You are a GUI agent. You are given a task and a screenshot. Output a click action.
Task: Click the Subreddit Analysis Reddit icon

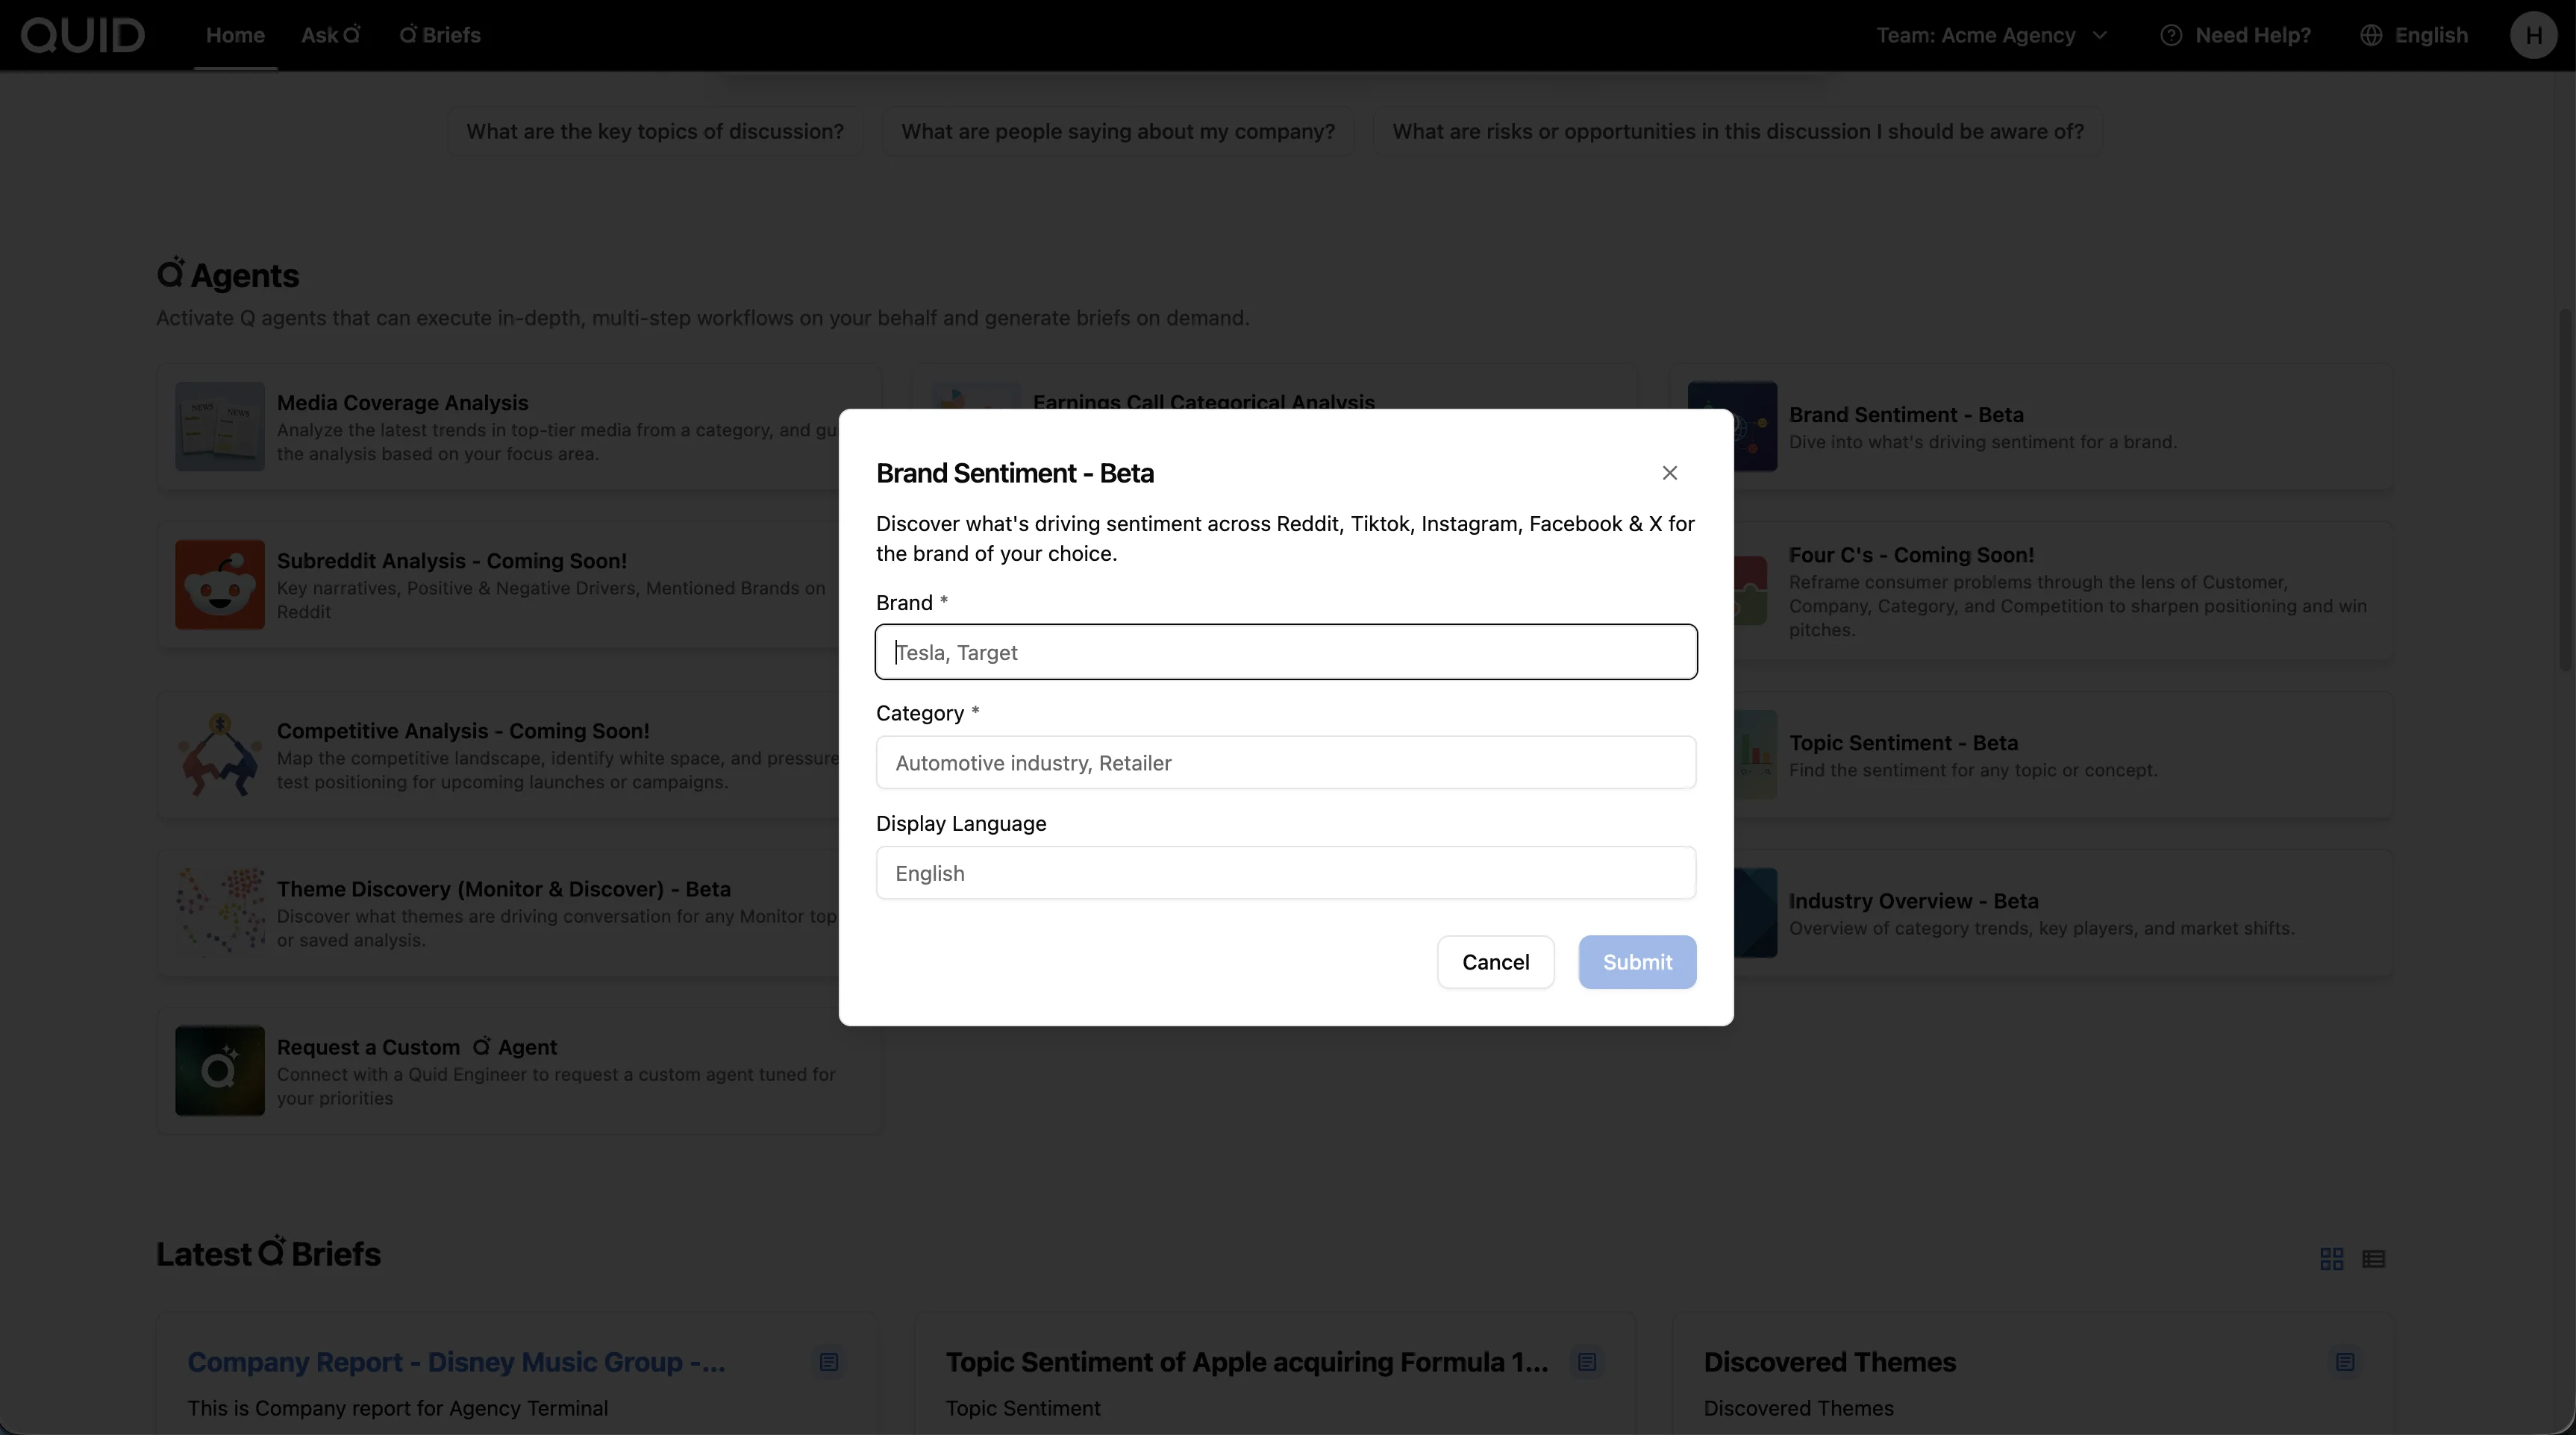coord(220,585)
